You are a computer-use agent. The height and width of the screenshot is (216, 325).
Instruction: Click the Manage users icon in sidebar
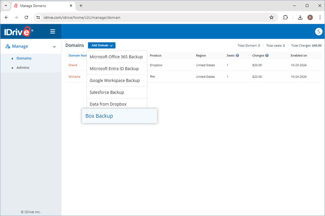coord(8,46)
